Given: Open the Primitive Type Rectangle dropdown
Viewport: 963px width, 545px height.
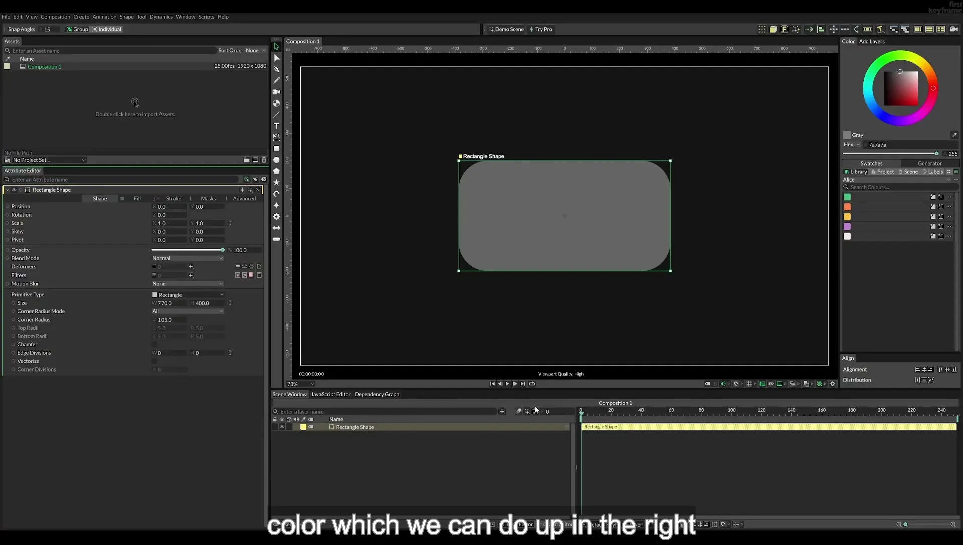Looking at the screenshot, I should [x=188, y=295].
